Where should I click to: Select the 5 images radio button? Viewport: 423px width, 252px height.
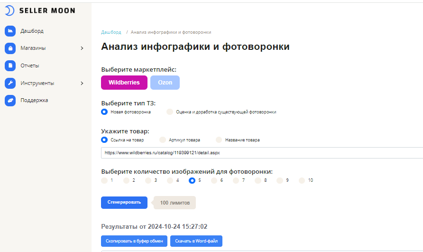(192, 180)
